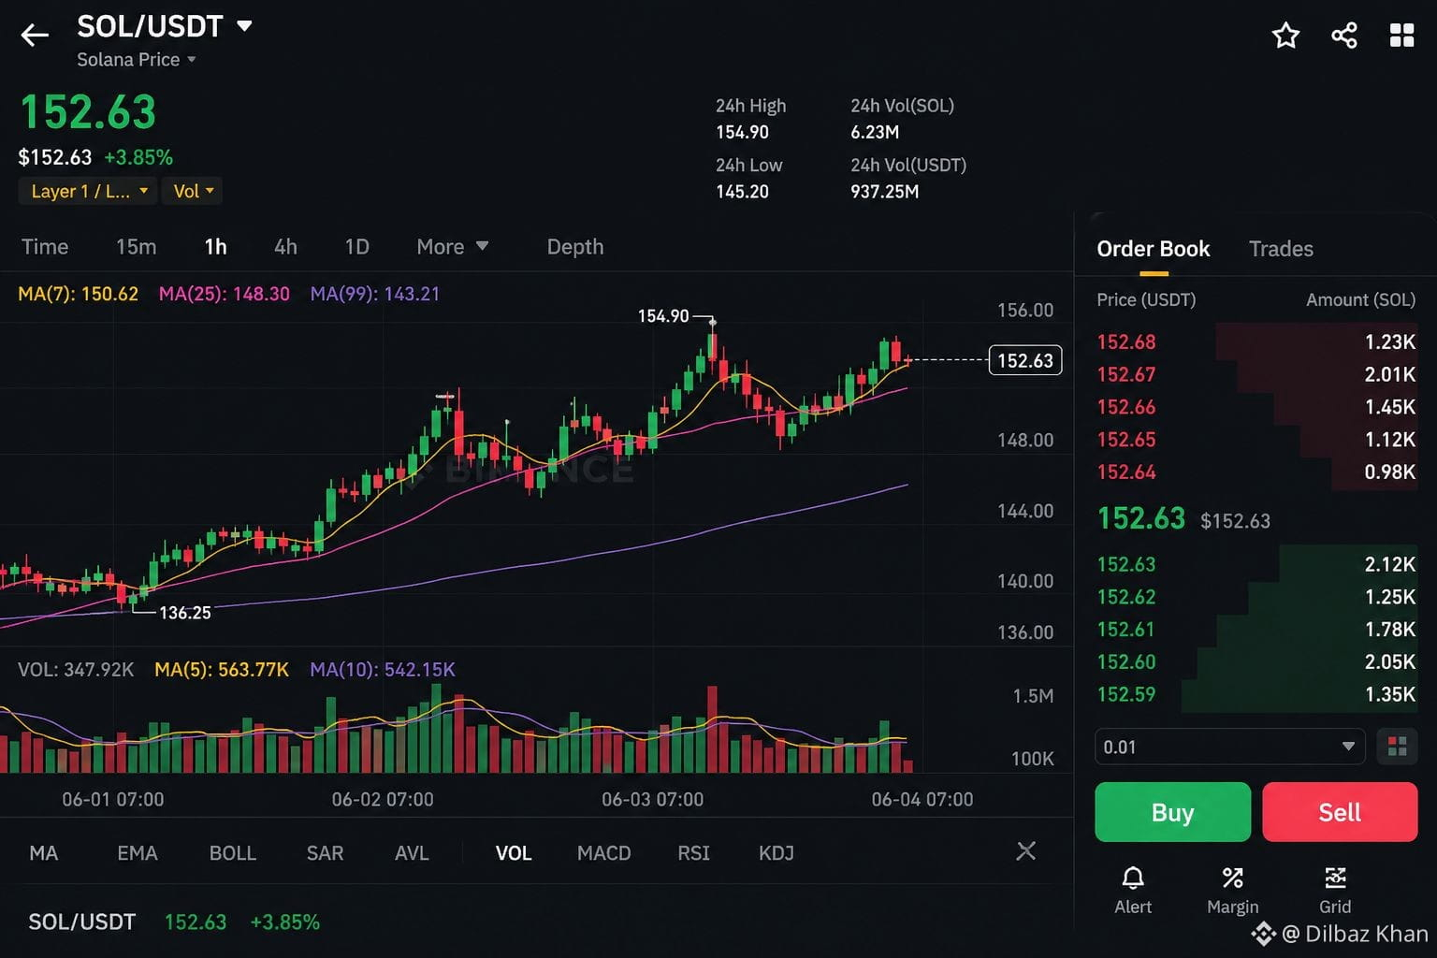Toggle the SAR indicator

coord(325,853)
